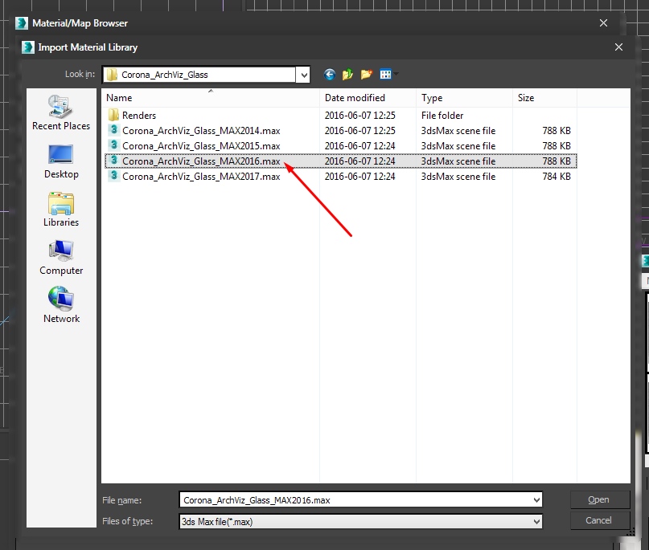Click date 2016-06-07 12:25 of Renders
The height and width of the screenshot is (550, 649).
tap(359, 116)
